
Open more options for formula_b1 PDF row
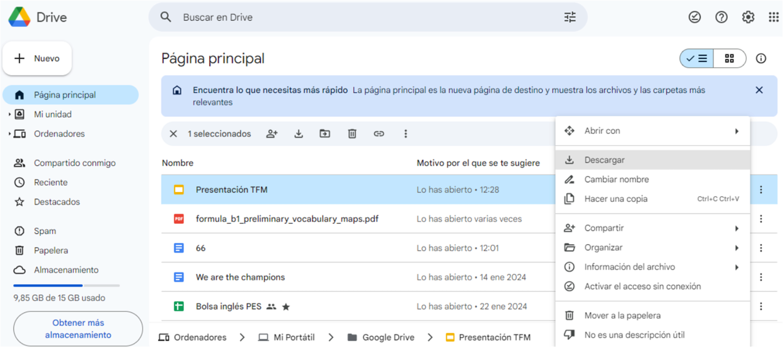pyautogui.click(x=761, y=219)
